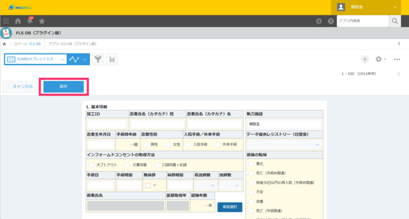Click the 加工ID input field
409x219 pixels.
click(x=107, y=124)
